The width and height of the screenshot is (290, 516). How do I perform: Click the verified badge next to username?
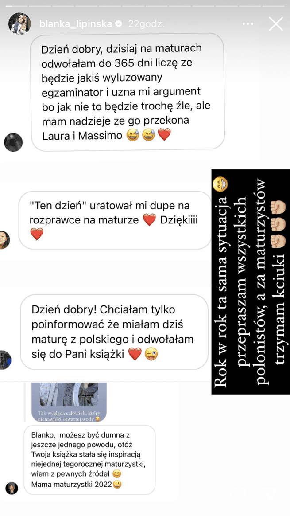coord(119,24)
